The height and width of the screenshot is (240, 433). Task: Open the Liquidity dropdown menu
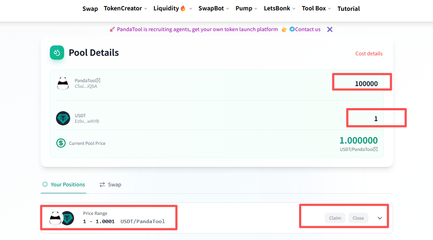[172, 9]
